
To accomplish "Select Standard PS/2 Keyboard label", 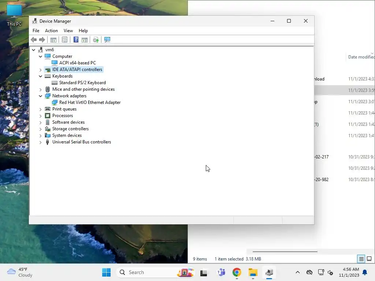I will pos(82,83).
